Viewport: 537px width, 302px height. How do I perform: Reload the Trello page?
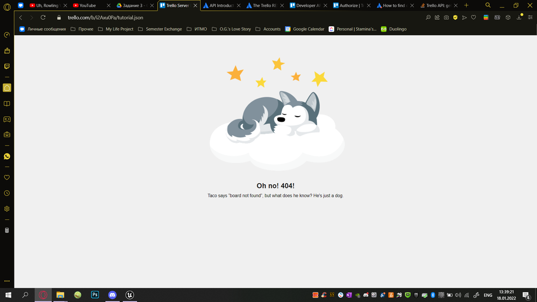click(x=43, y=17)
